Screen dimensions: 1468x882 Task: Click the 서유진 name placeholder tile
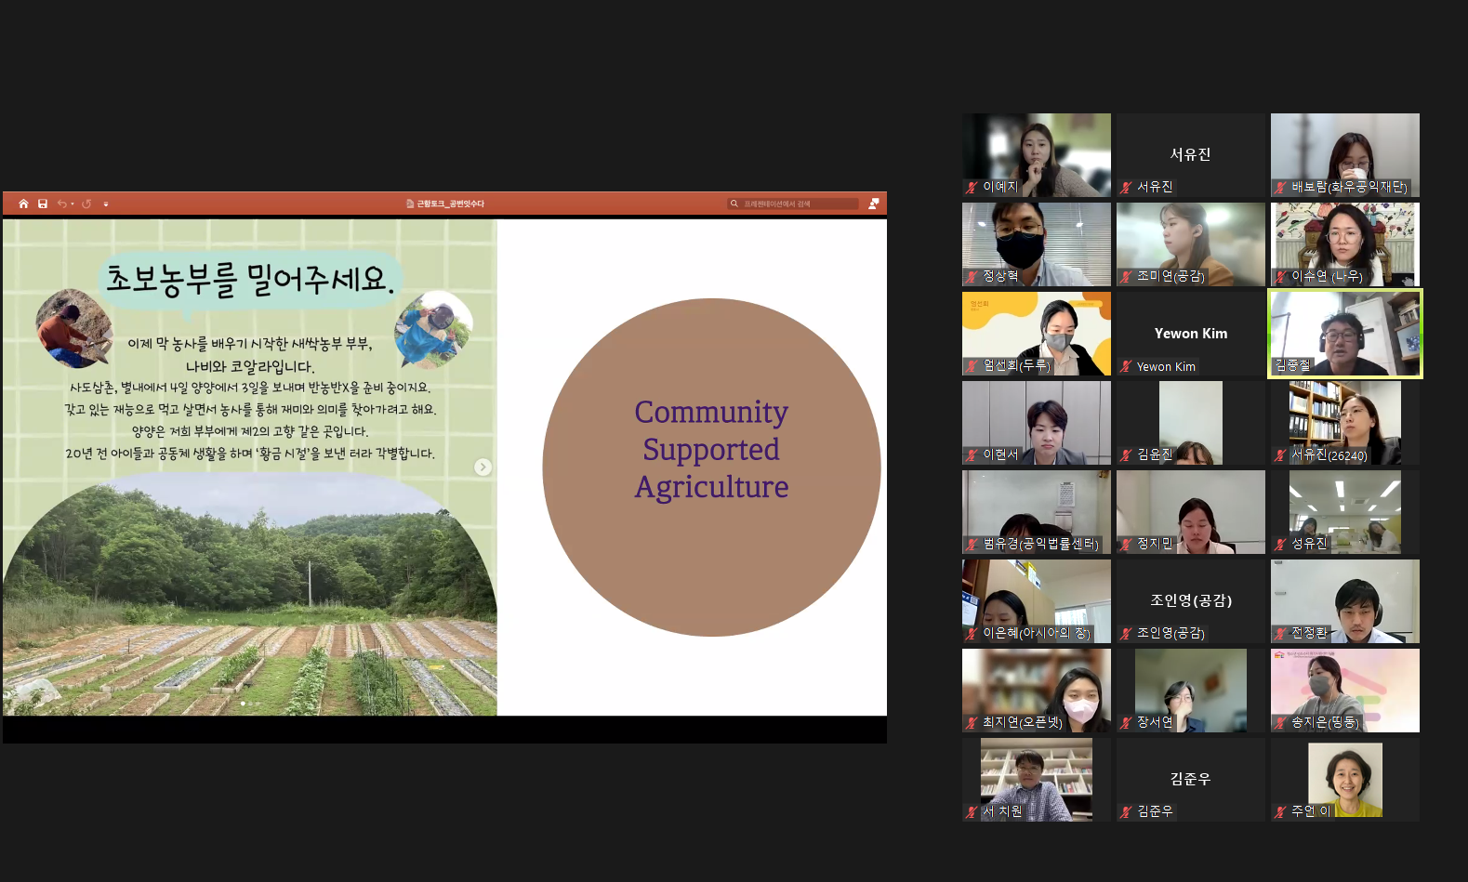(1190, 154)
